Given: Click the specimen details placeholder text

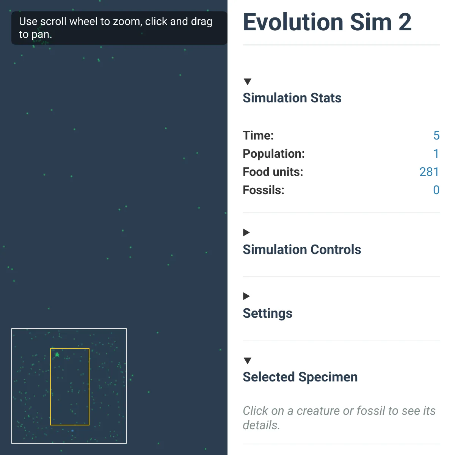Looking at the screenshot, I should pyautogui.click(x=339, y=417).
